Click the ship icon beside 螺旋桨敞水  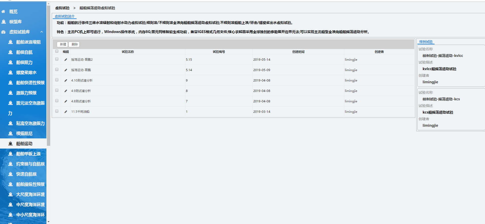(x=10, y=73)
